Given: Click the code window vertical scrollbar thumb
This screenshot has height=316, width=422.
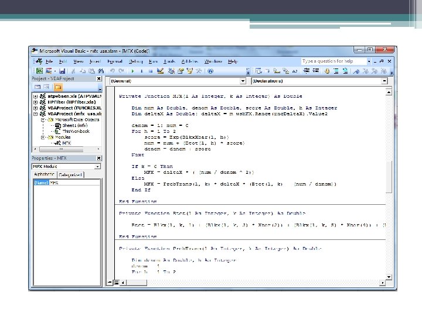Looking at the screenshot, I should (389, 177).
